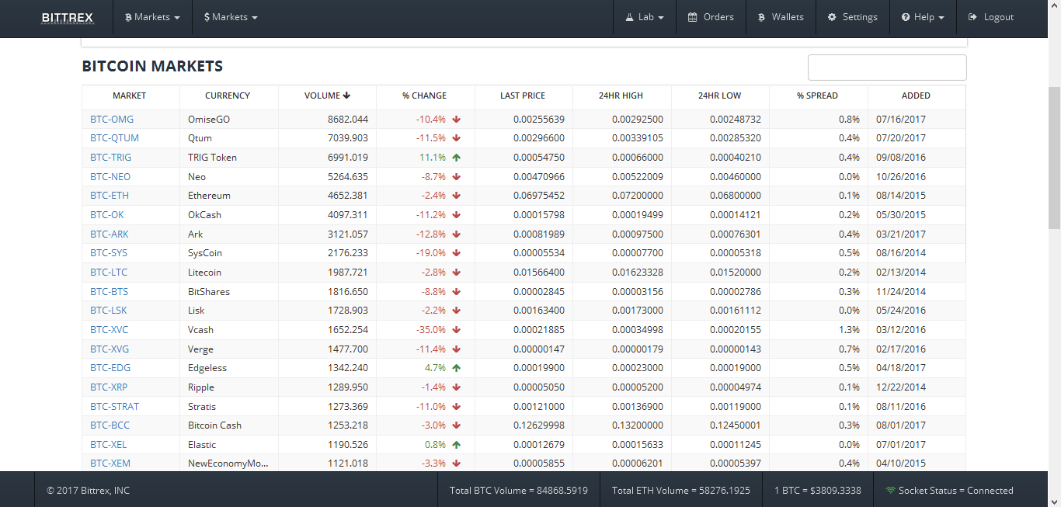Click red down arrow in Ethereum row
Viewport: 1061px width, 507px height.
[x=457, y=196]
